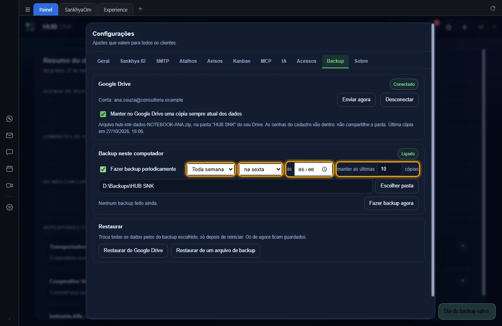Toggle the Fazer backup periodicamente checkbox

click(x=103, y=169)
